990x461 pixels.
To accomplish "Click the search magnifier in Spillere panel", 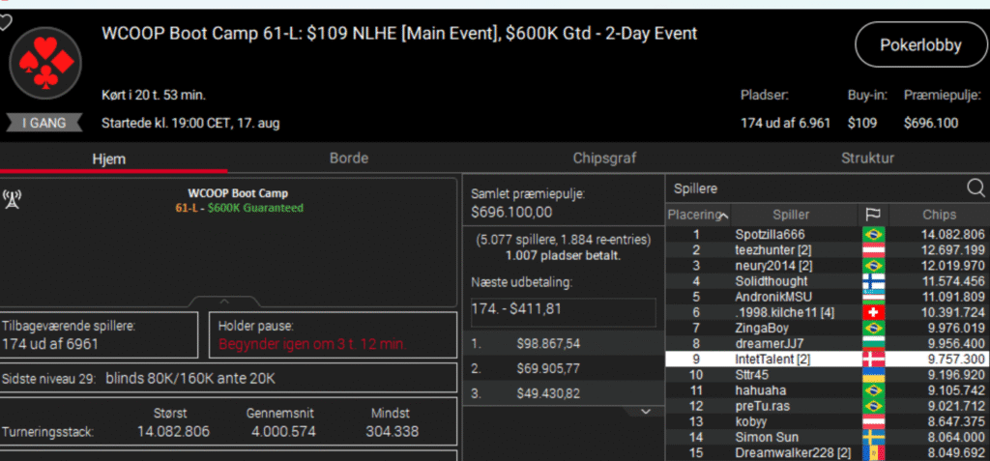I will point(975,187).
